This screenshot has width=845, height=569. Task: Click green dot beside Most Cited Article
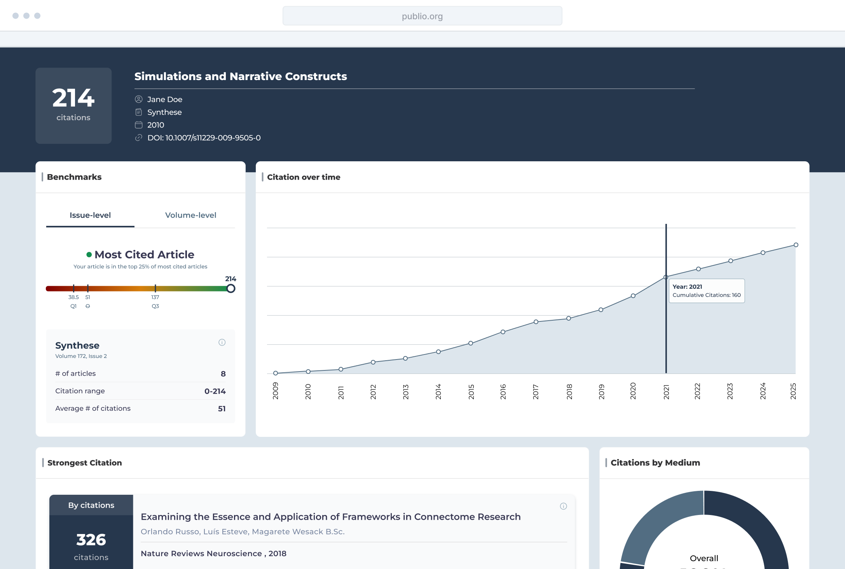click(89, 255)
